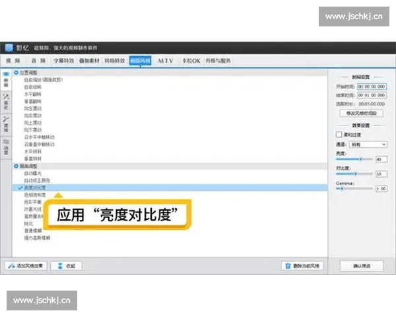Click the 影忆 app logo icon
Viewport: 396px width, 317px height.
coord(9,48)
